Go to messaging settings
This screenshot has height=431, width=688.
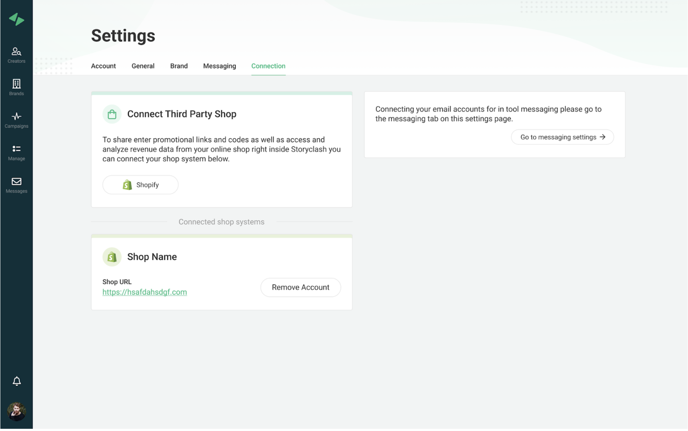562,137
